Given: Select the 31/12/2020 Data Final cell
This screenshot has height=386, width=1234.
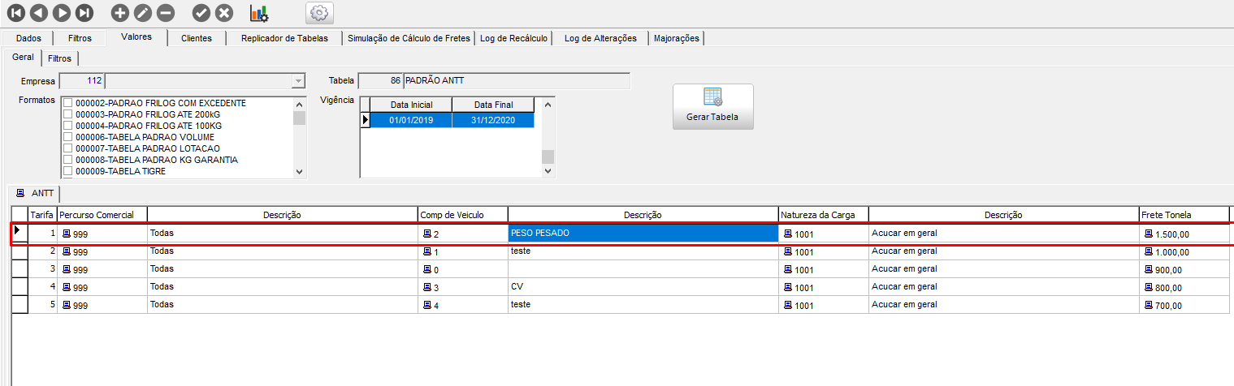Looking at the screenshot, I should (493, 120).
